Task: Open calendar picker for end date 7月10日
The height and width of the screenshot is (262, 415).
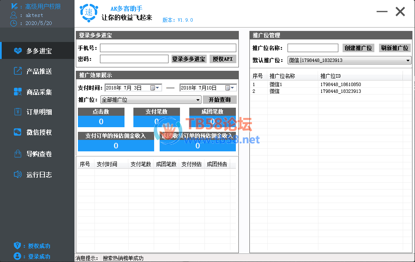Action: click(230, 88)
